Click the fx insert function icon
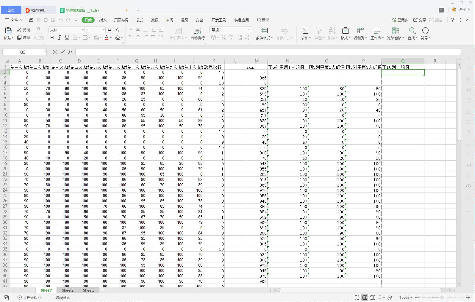The image size is (475, 302). (71, 52)
